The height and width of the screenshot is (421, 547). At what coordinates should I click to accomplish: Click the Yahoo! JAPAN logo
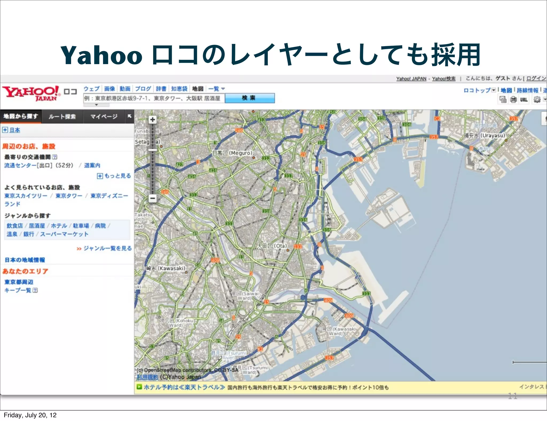31,93
